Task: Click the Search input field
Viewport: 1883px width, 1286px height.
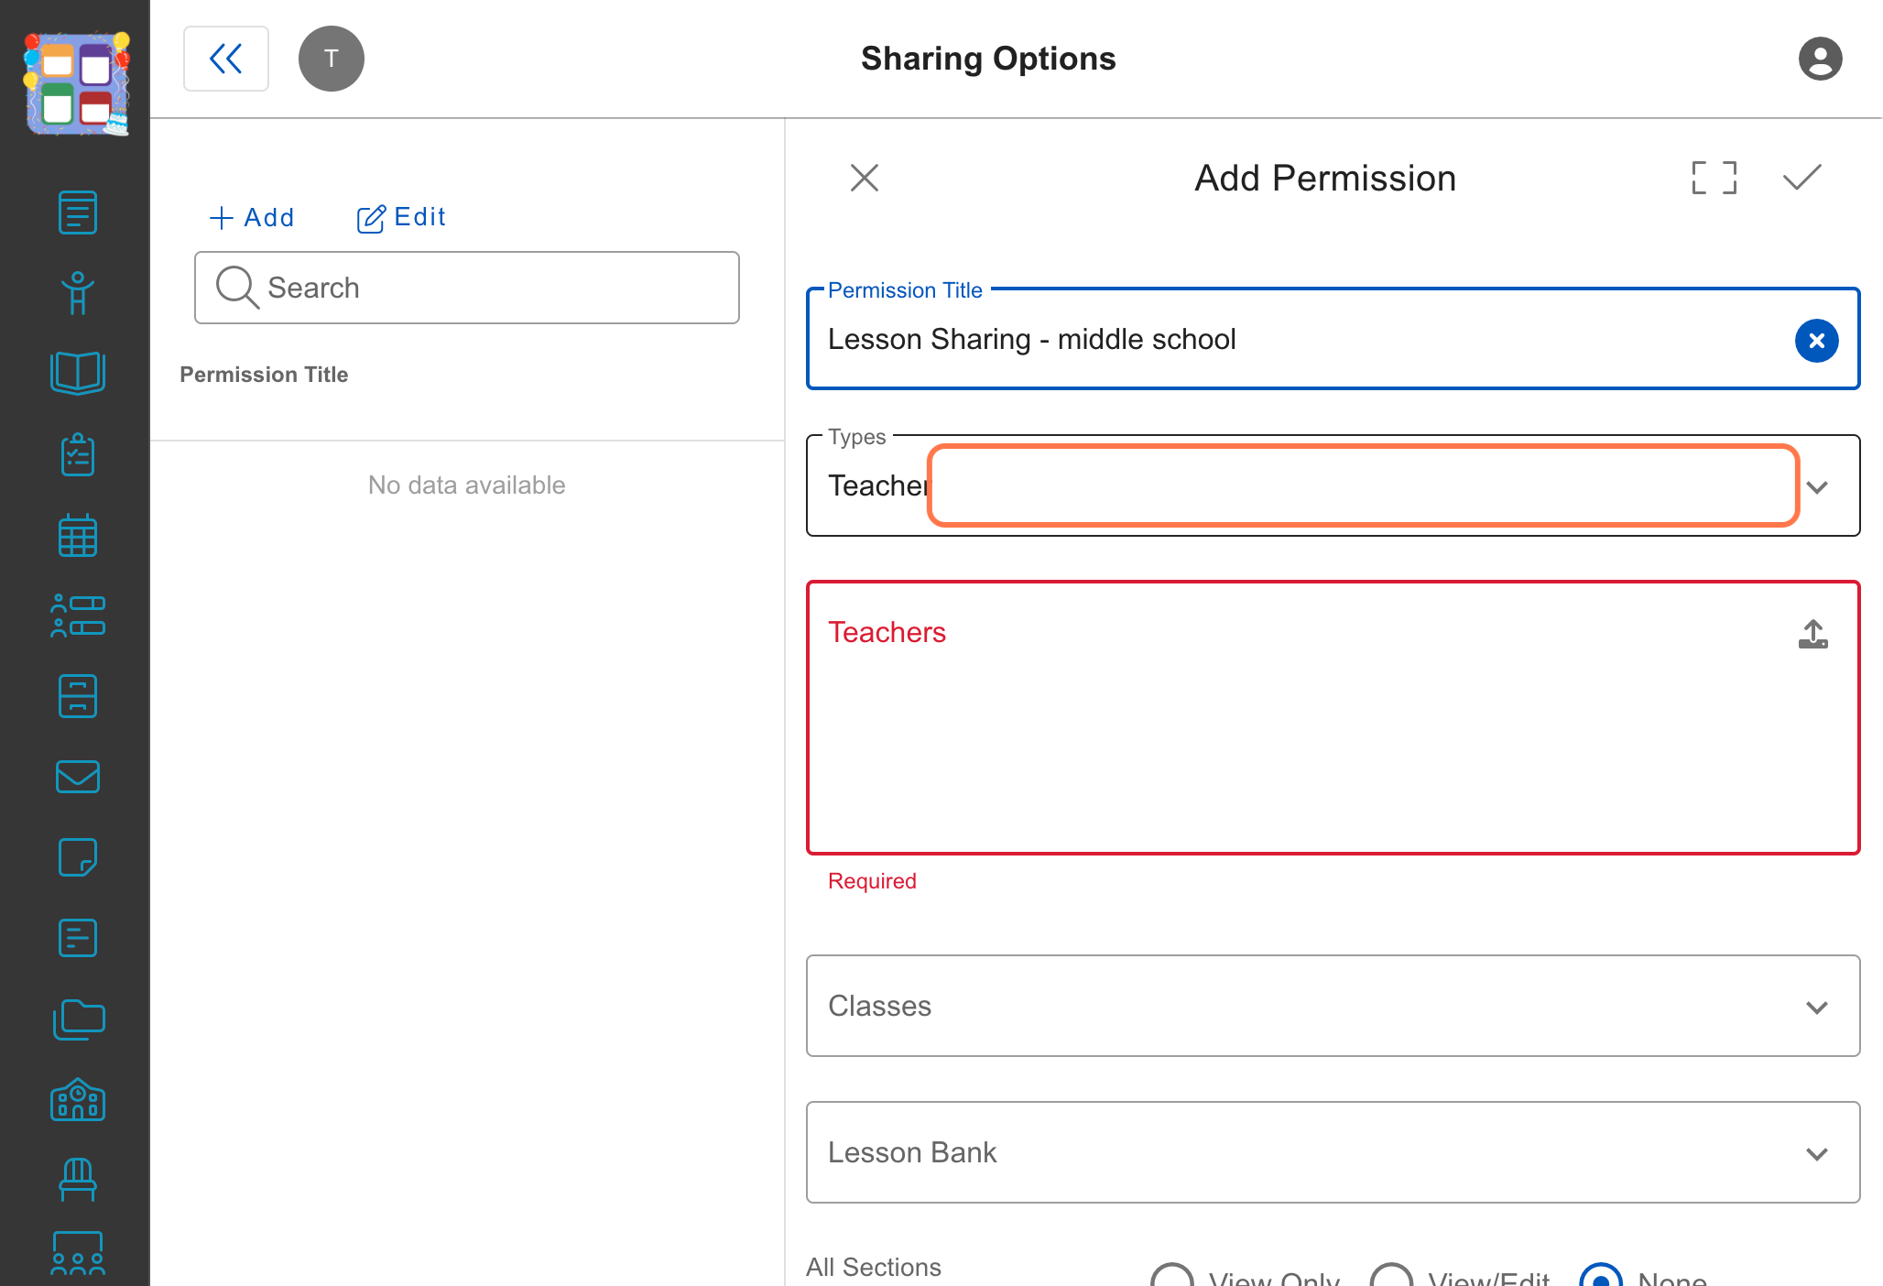Action: click(x=466, y=288)
